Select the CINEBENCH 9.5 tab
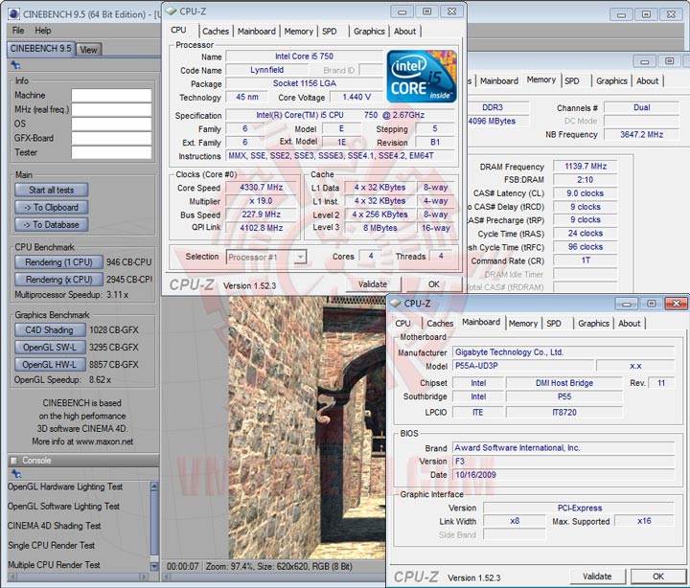 pos(40,49)
